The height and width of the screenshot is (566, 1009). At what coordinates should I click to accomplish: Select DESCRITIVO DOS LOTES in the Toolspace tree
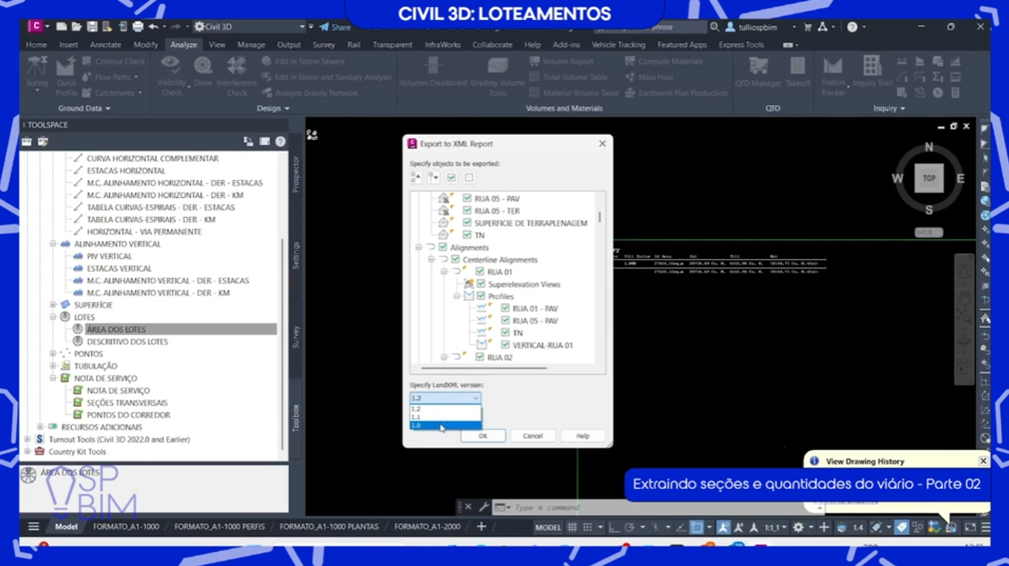tap(127, 342)
